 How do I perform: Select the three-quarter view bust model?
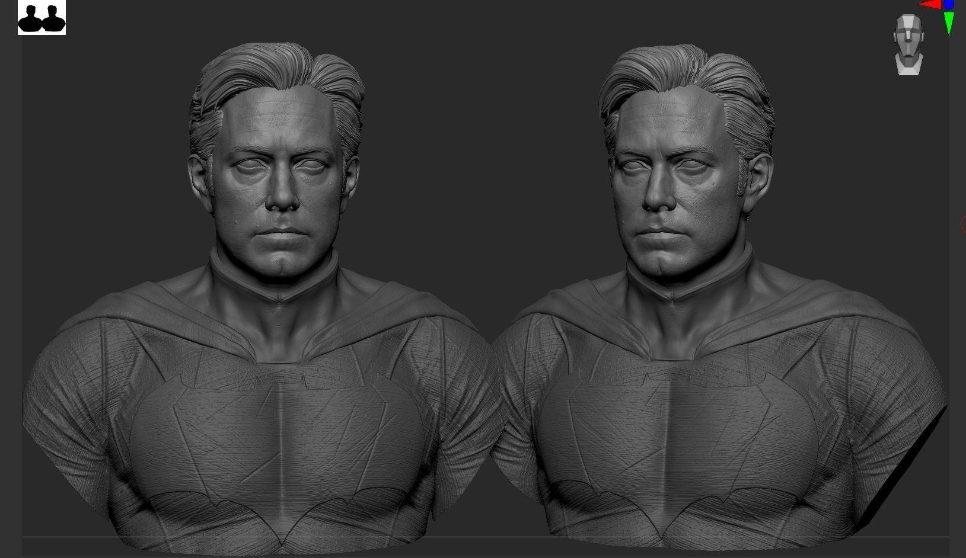click(718, 296)
